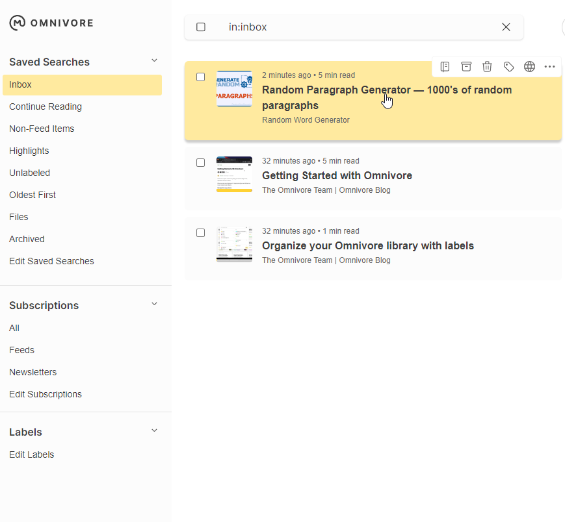Collapse the Labels section chevron
This screenshot has height=522, width=565.
click(154, 430)
